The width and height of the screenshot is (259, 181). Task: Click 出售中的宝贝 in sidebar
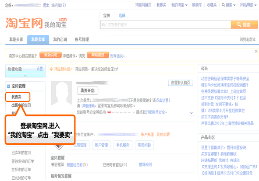pyautogui.click(x=21, y=105)
